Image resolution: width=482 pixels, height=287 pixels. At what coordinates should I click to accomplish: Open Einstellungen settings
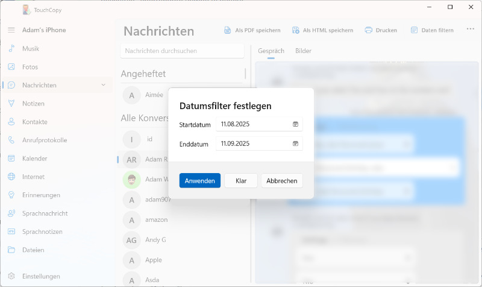tap(41, 276)
